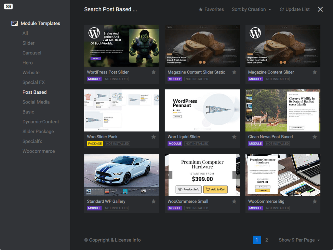The width and height of the screenshot is (333, 250).
Task: Select the Basic category
Action: point(28,112)
